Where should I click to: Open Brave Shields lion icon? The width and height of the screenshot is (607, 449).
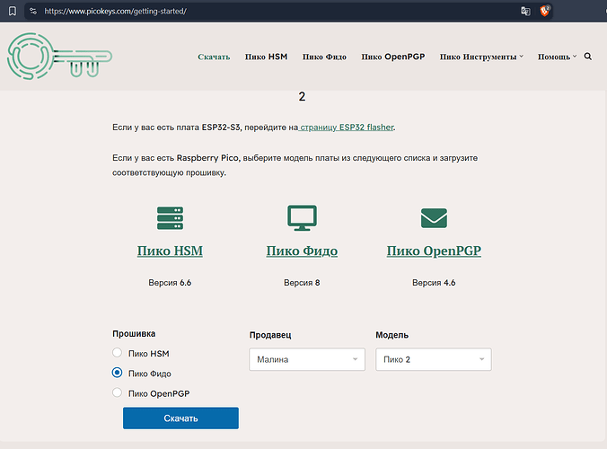coord(545,11)
